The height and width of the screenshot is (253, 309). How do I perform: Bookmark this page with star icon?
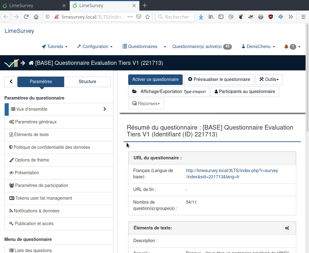(x=147, y=17)
